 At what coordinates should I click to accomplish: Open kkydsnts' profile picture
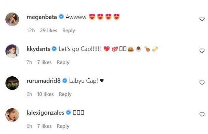12,51
